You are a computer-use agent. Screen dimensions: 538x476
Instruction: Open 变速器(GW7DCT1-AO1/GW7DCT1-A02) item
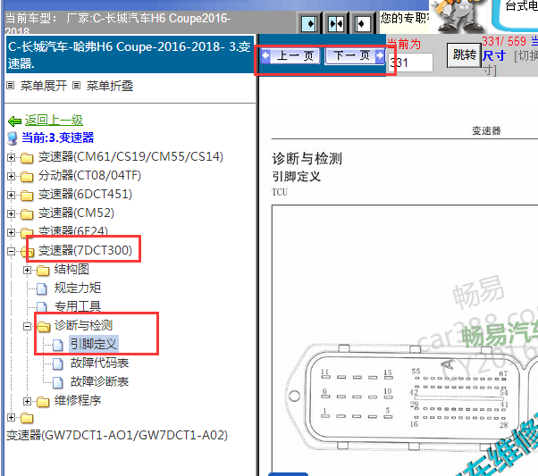[117, 436]
